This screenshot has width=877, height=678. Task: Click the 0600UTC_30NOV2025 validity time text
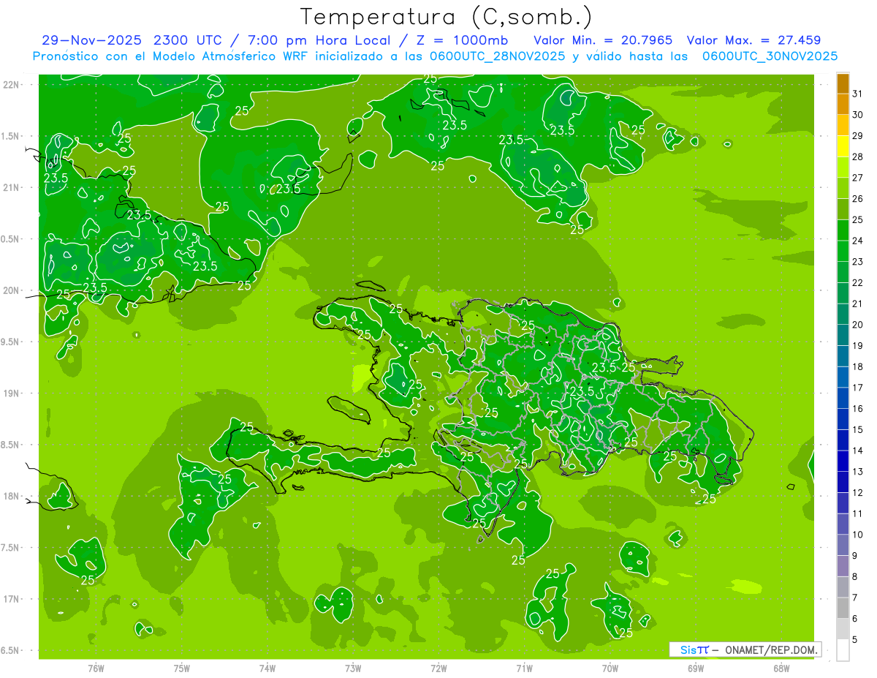coord(770,56)
